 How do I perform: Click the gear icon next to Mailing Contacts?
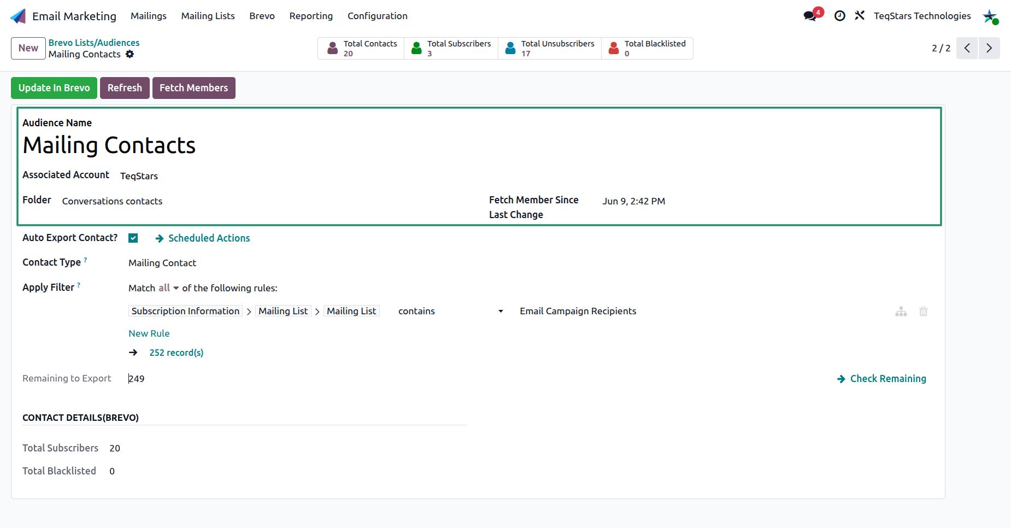pos(130,54)
